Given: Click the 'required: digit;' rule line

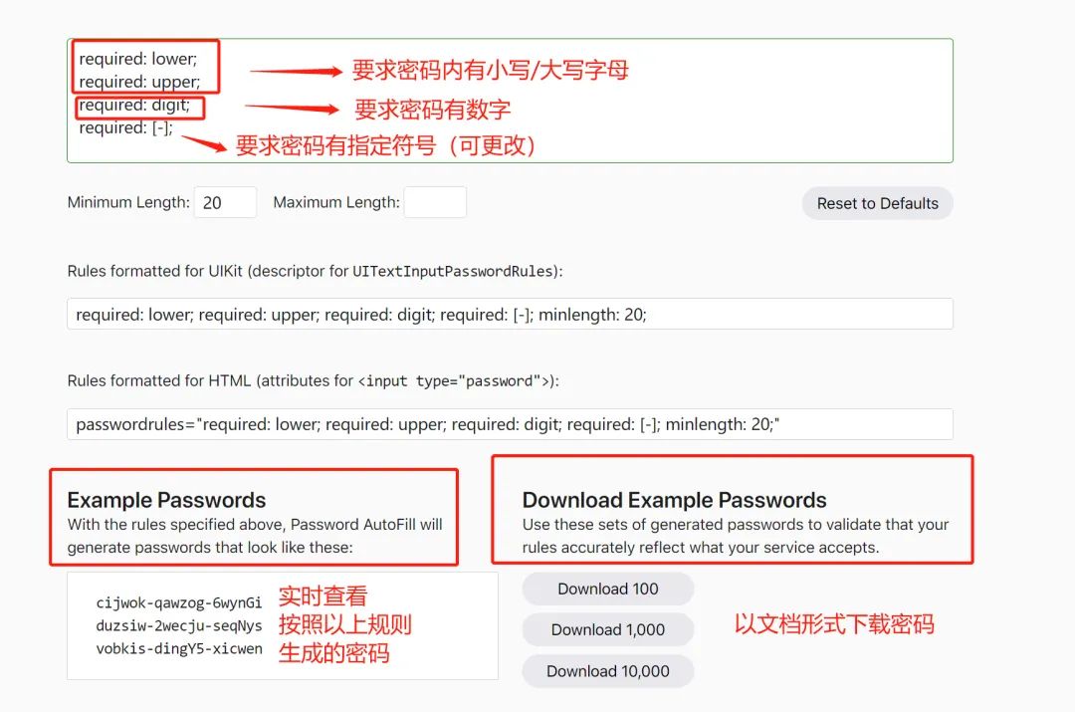Looking at the screenshot, I should coord(134,105).
